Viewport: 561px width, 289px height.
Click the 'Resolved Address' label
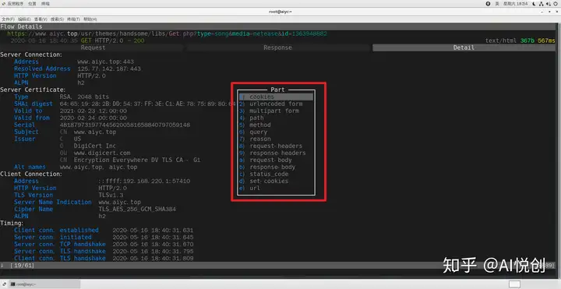42,69
